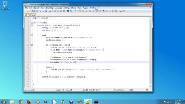Print the document using the Print icon
Screen dimensions: 185x104
point(46,11)
